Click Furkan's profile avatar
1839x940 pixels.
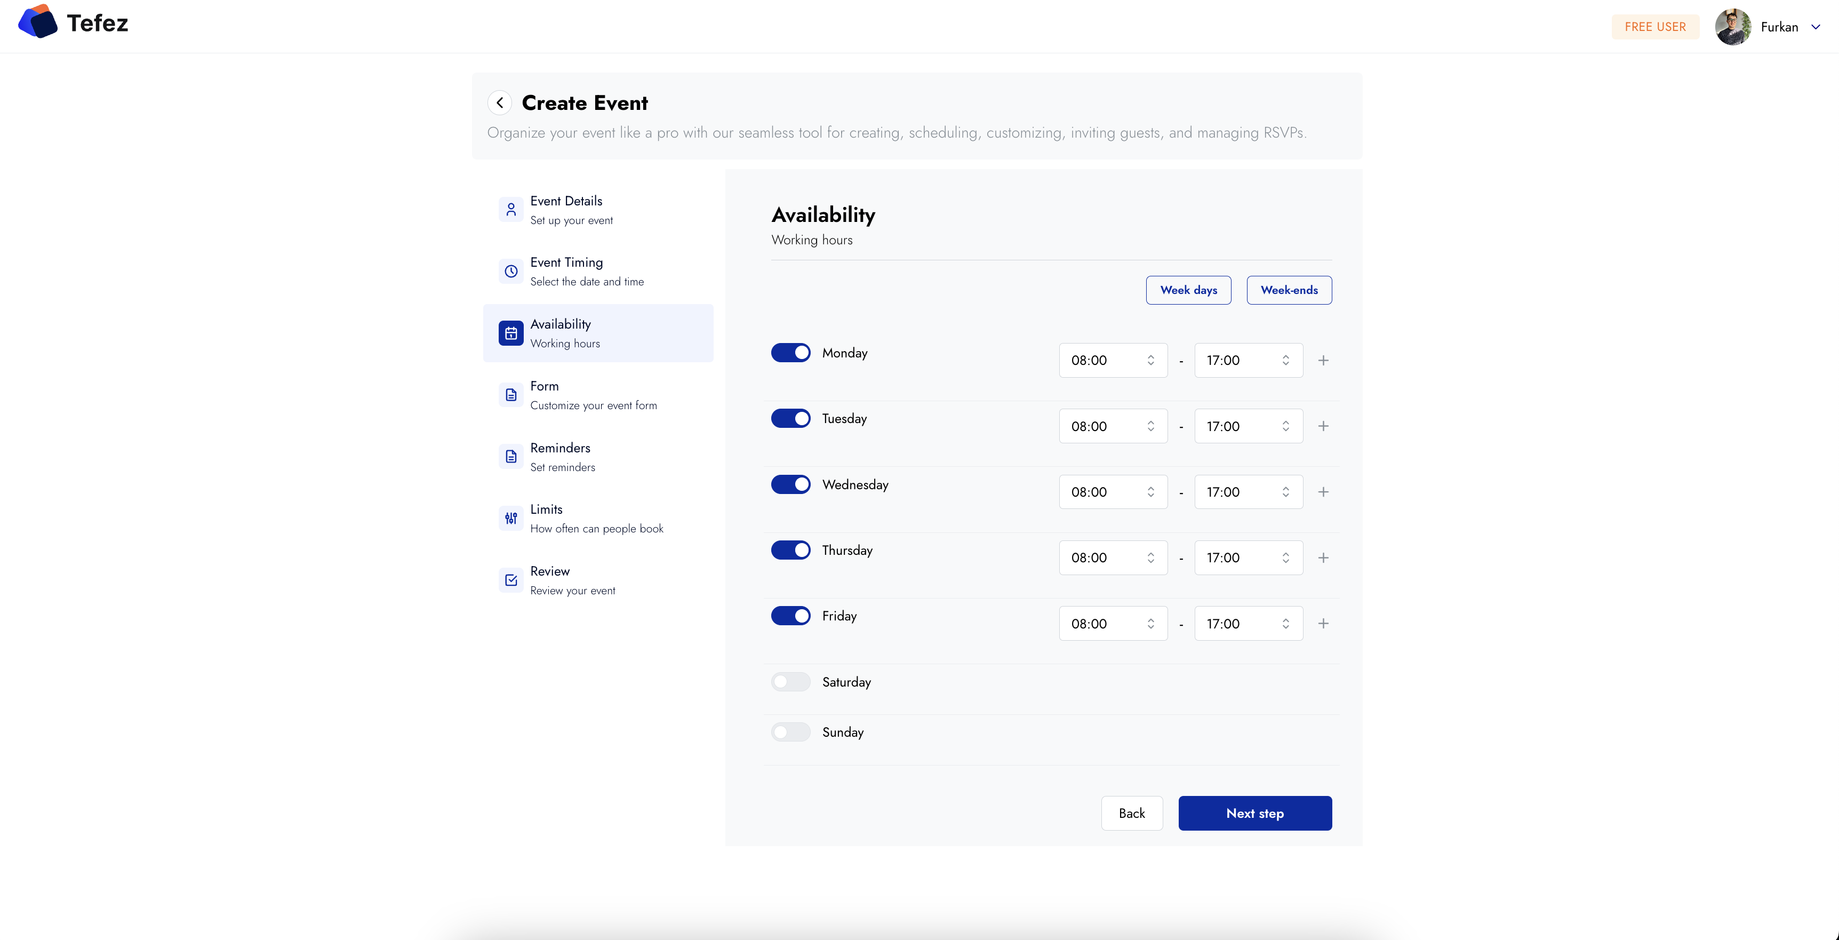coord(1733,27)
